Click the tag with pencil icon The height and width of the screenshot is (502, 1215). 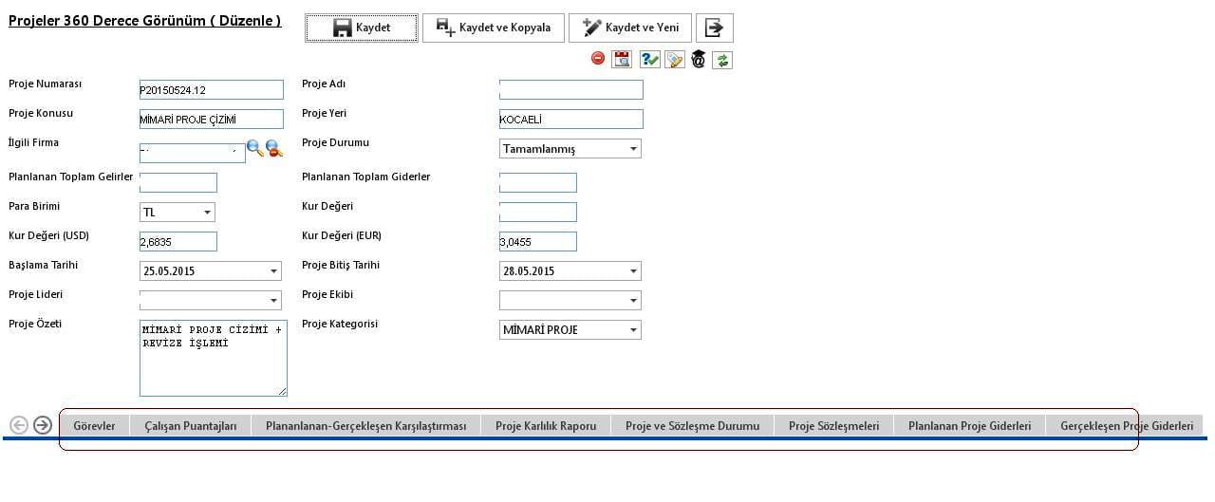coord(674,59)
